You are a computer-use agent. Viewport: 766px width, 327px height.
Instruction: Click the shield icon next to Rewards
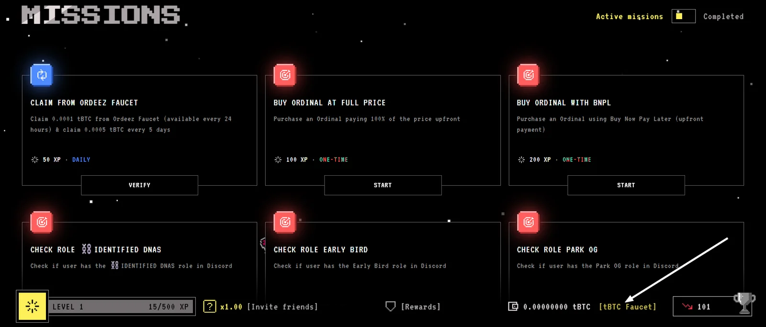(391, 306)
